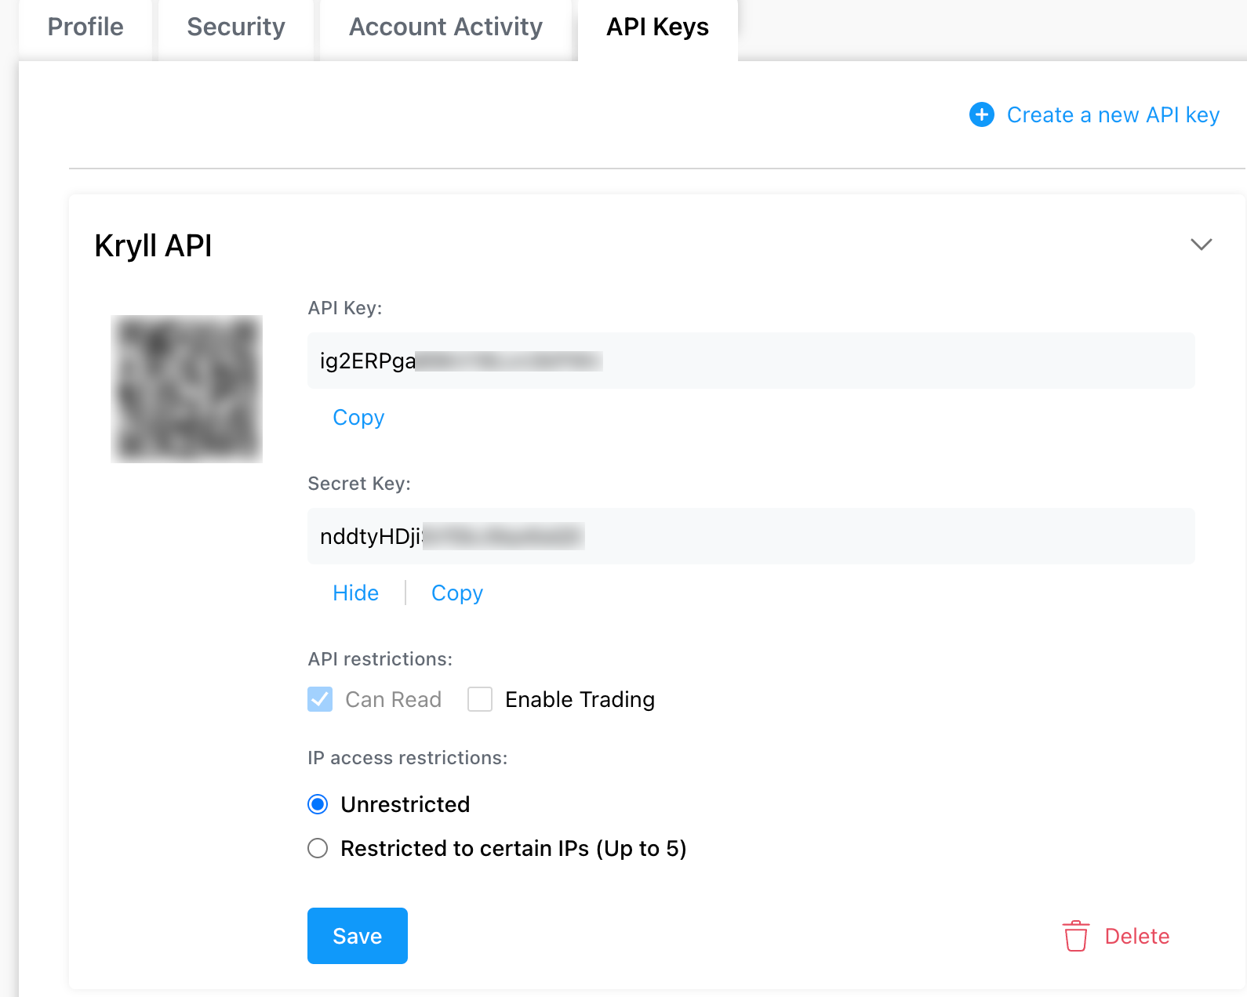Click the API Key value field
This screenshot has height=997, width=1247.
[x=751, y=361]
